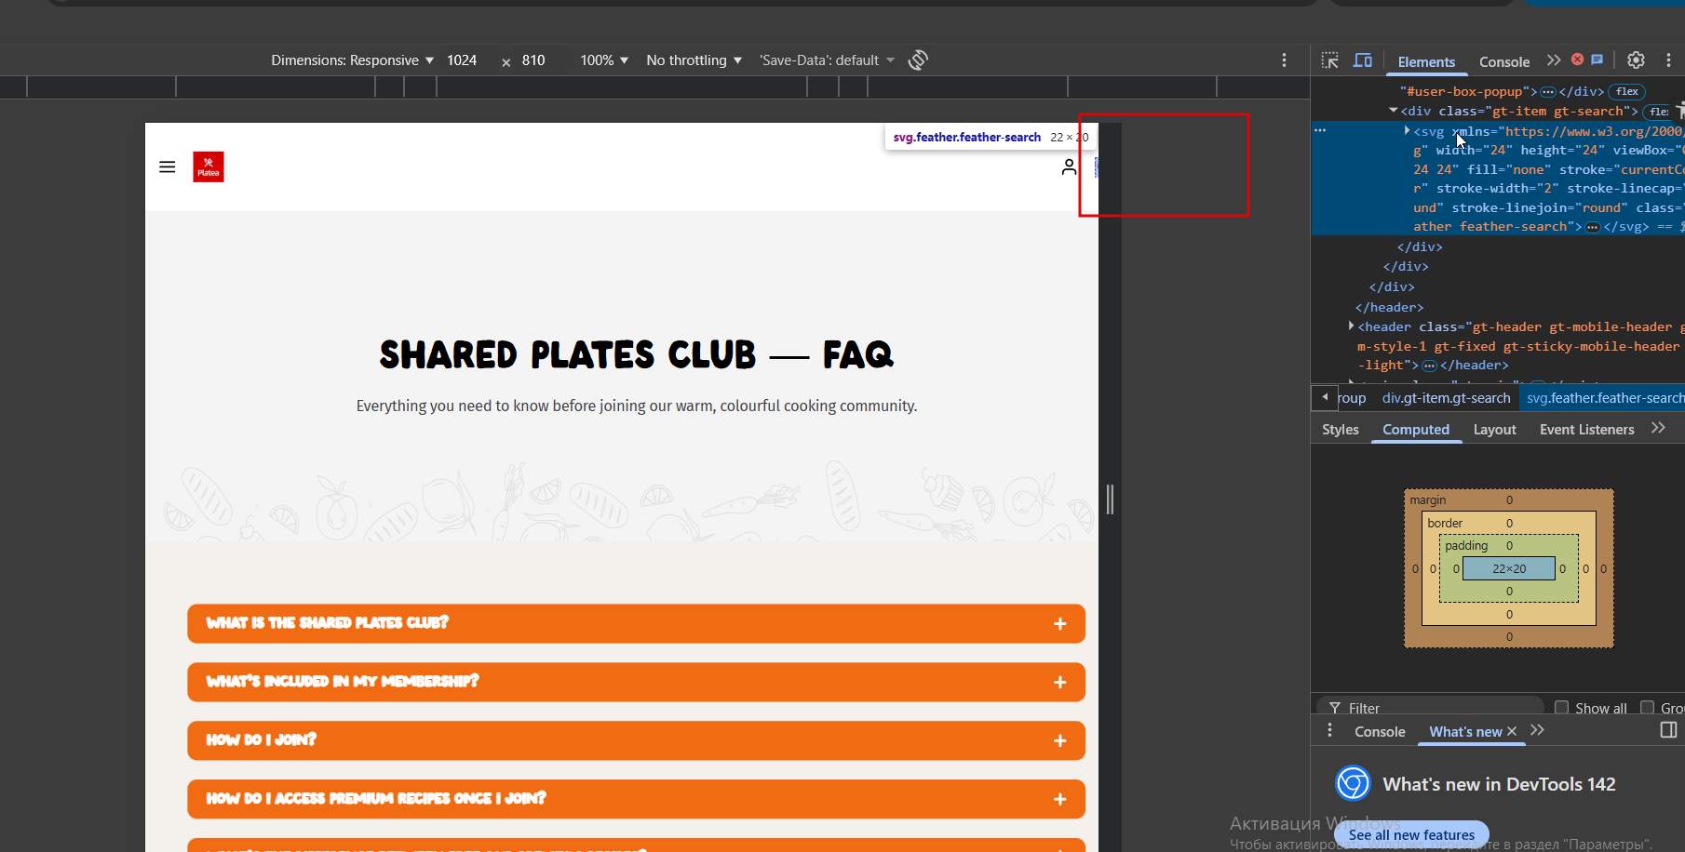The height and width of the screenshot is (852, 1685).
Task: Open the 'Save-Data': default dropdown
Action: (x=828, y=60)
